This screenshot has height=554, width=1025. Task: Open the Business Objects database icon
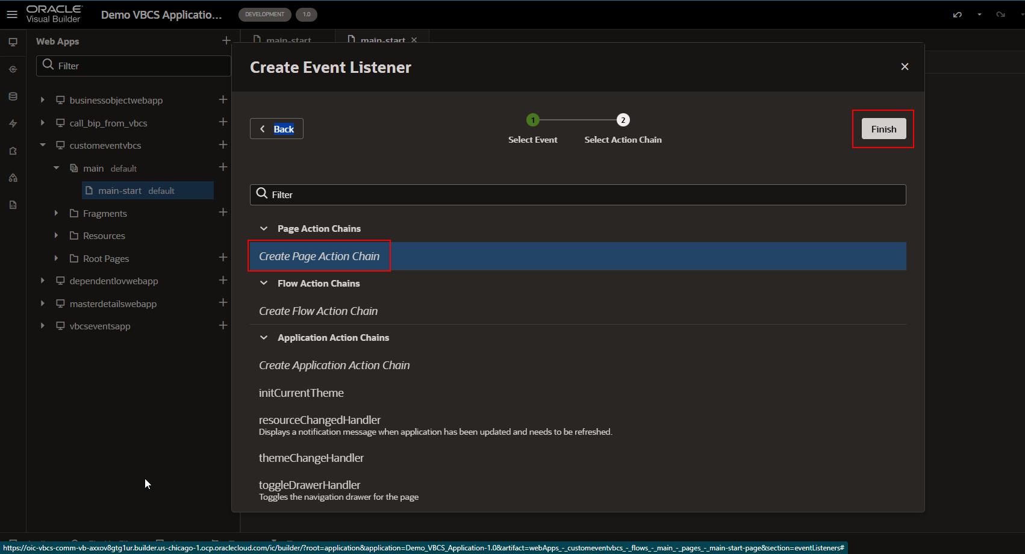point(13,96)
